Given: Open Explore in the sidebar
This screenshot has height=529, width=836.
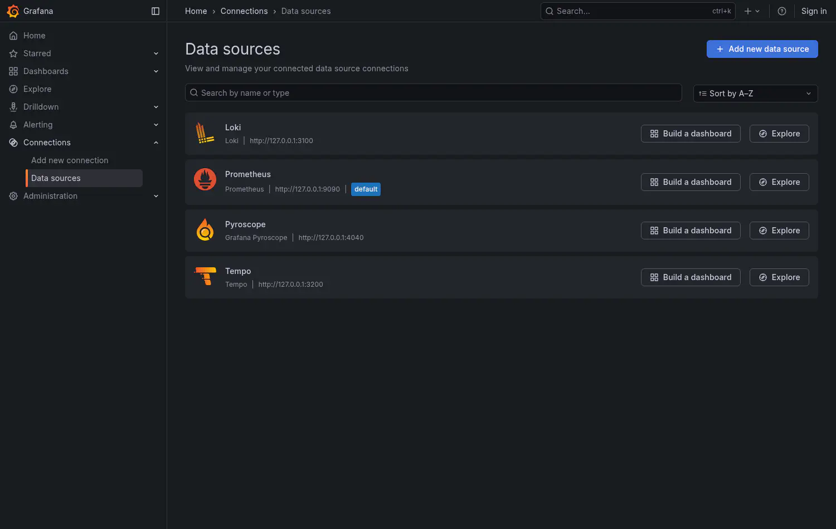Looking at the screenshot, I should (37, 89).
